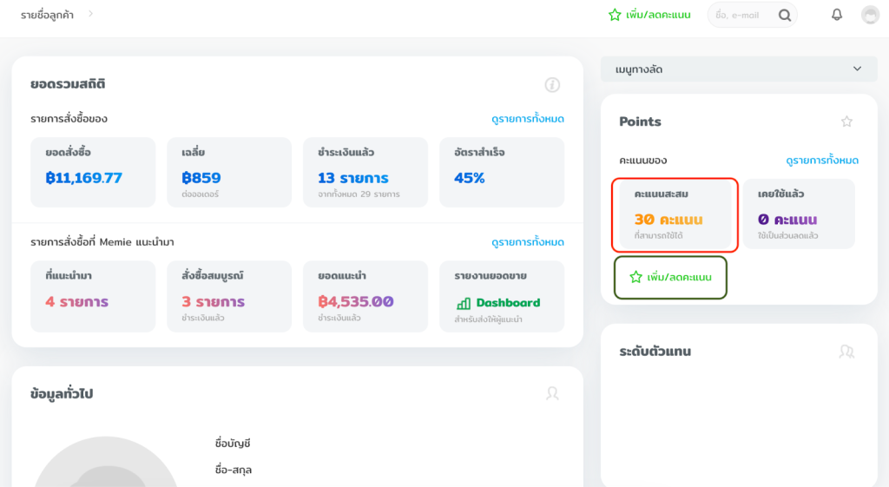The height and width of the screenshot is (487, 889).
Task: Click the info icon in statistics panel
Action: tap(552, 85)
